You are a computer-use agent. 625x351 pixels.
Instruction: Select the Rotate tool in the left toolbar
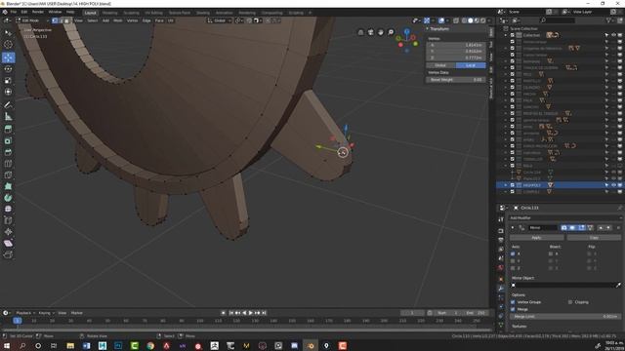click(x=8, y=69)
